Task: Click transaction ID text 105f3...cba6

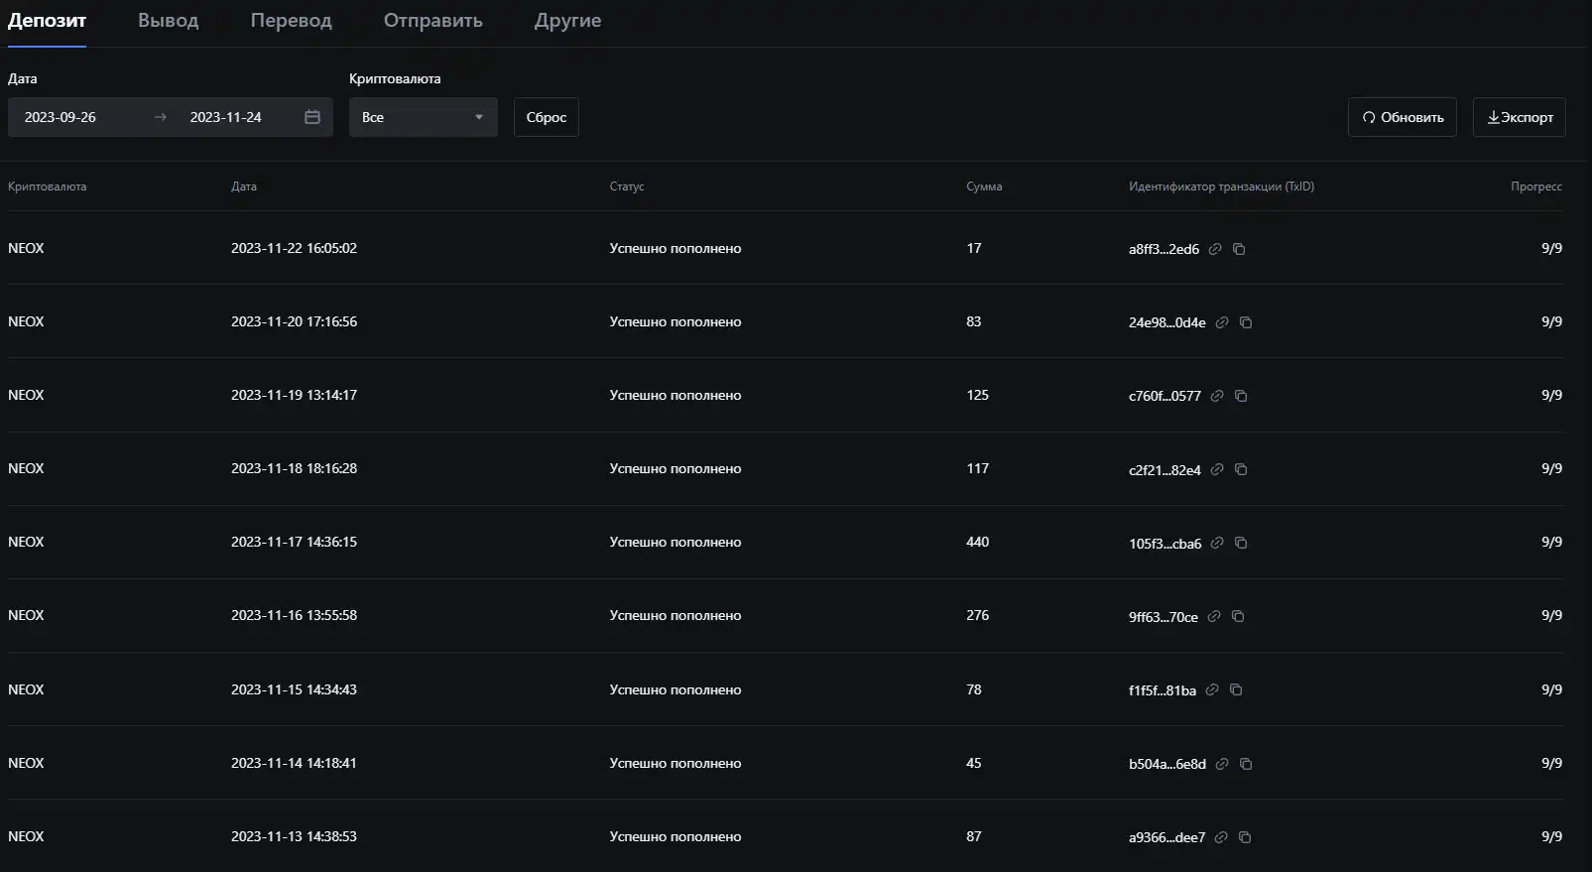Action: click(1164, 543)
